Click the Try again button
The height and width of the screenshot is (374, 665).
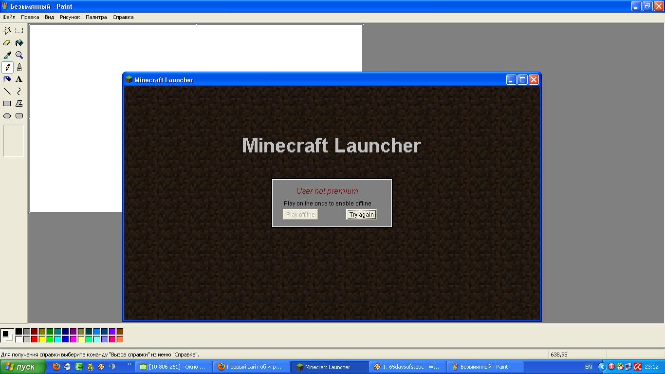(361, 215)
